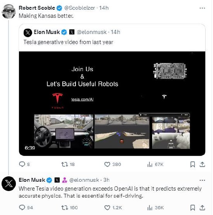Open the @Scobleizer handle link
The width and height of the screenshot is (213, 215).
coord(79,8)
